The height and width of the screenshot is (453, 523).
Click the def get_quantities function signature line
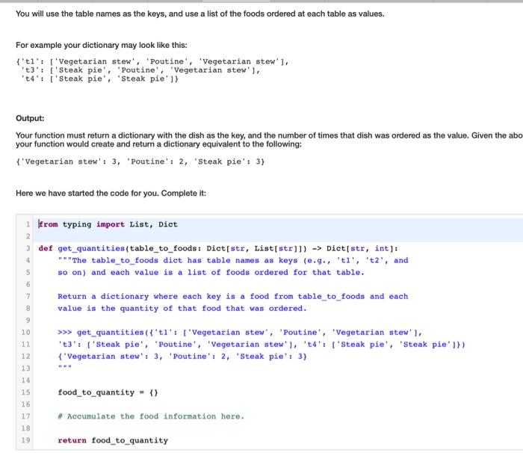pos(218,248)
